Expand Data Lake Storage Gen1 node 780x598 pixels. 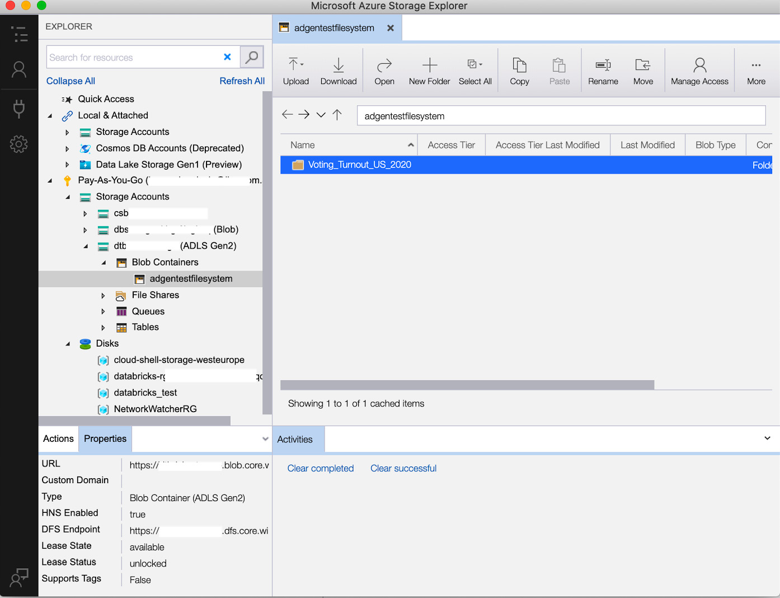(x=67, y=165)
